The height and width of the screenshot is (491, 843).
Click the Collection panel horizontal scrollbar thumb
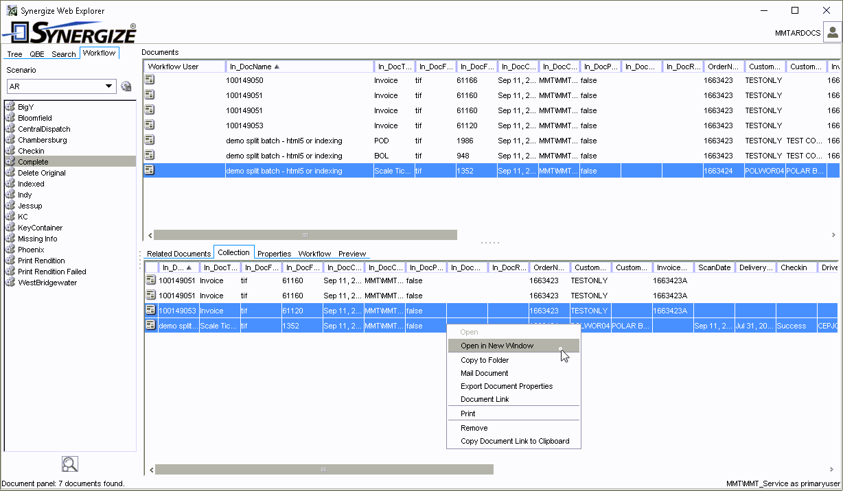tap(324, 470)
